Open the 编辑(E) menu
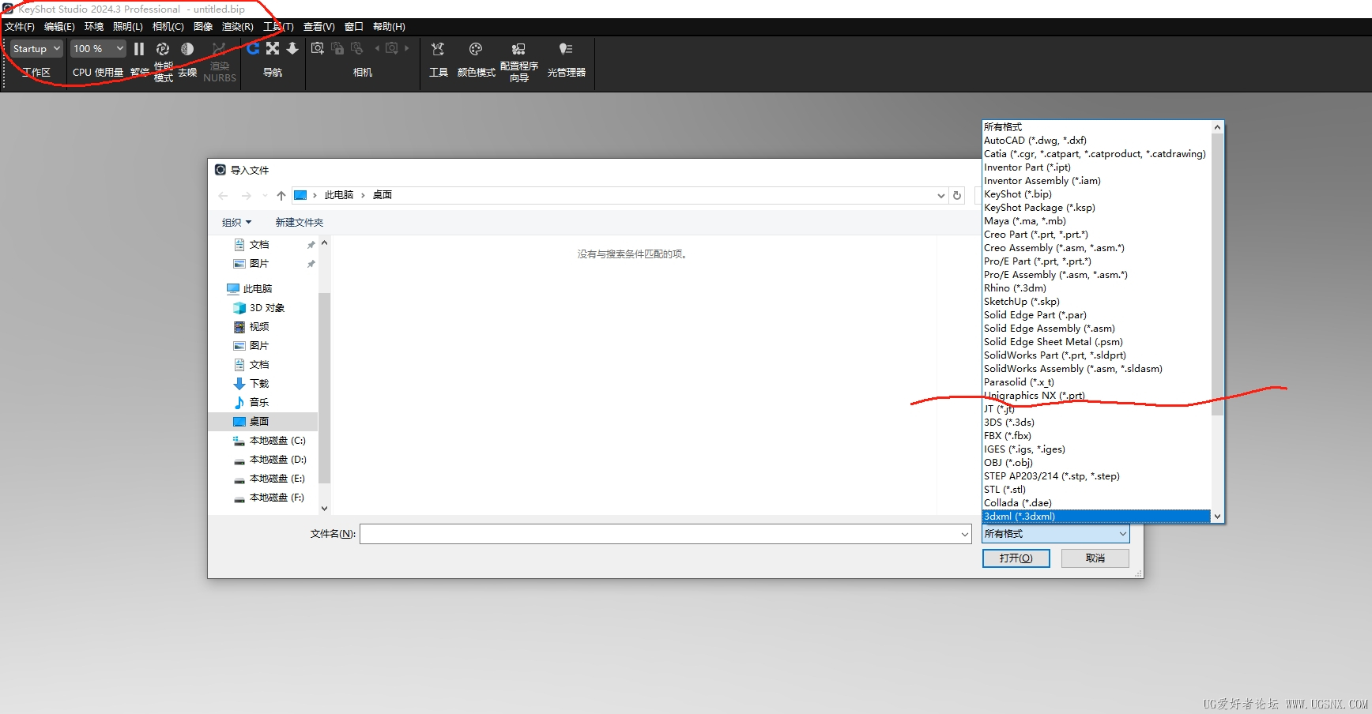The width and height of the screenshot is (1372, 714). (59, 27)
